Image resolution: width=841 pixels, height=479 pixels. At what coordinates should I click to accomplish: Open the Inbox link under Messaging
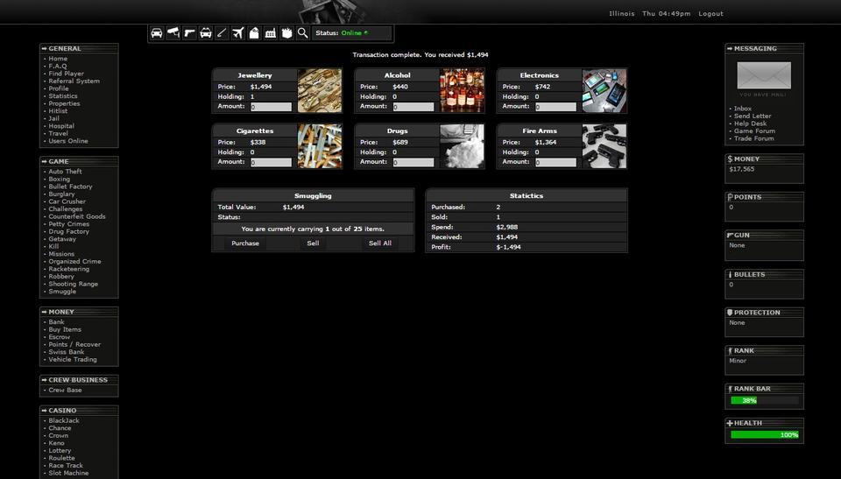pos(743,109)
